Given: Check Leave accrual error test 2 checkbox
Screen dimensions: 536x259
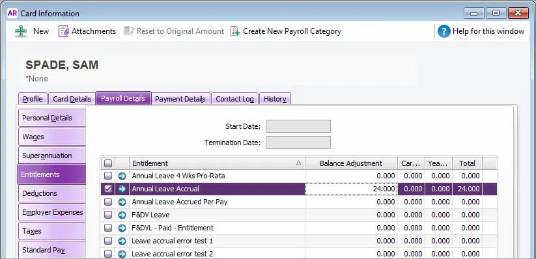Looking at the screenshot, I should (108, 254).
